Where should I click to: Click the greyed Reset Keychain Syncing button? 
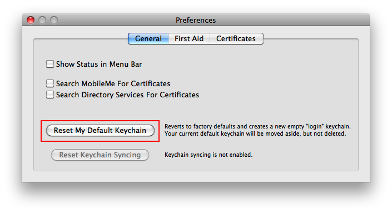[100, 155]
